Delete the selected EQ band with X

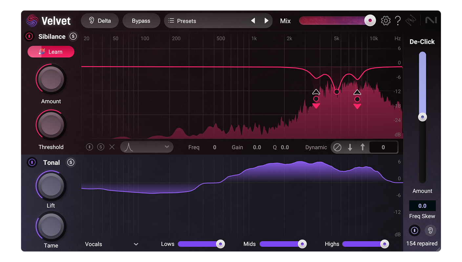(x=112, y=147)
